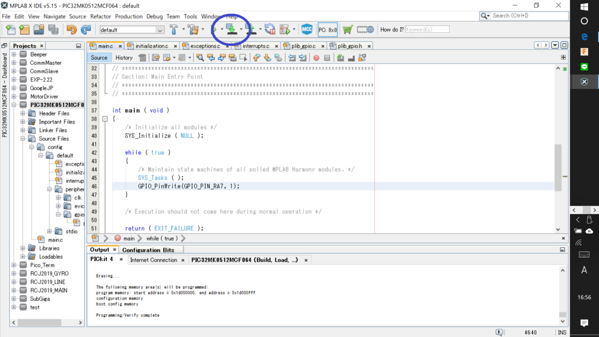Close the PICkit 4 output tab

click(x=121, y=260)
